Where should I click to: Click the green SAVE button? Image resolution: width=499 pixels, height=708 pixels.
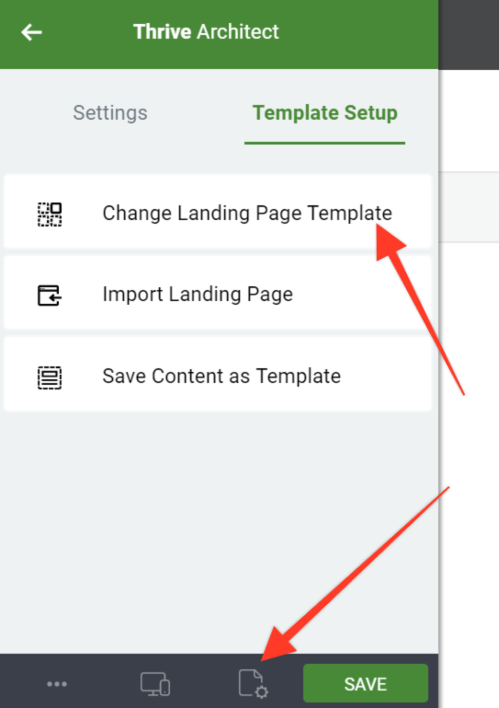click(366, 684)
